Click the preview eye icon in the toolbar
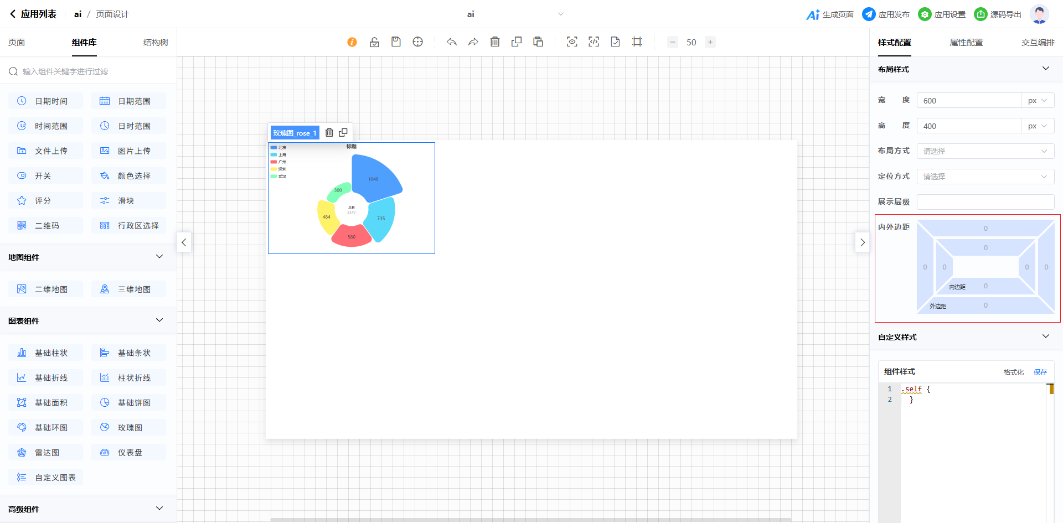Screen dimensions: 1063x523 (572, 42)
